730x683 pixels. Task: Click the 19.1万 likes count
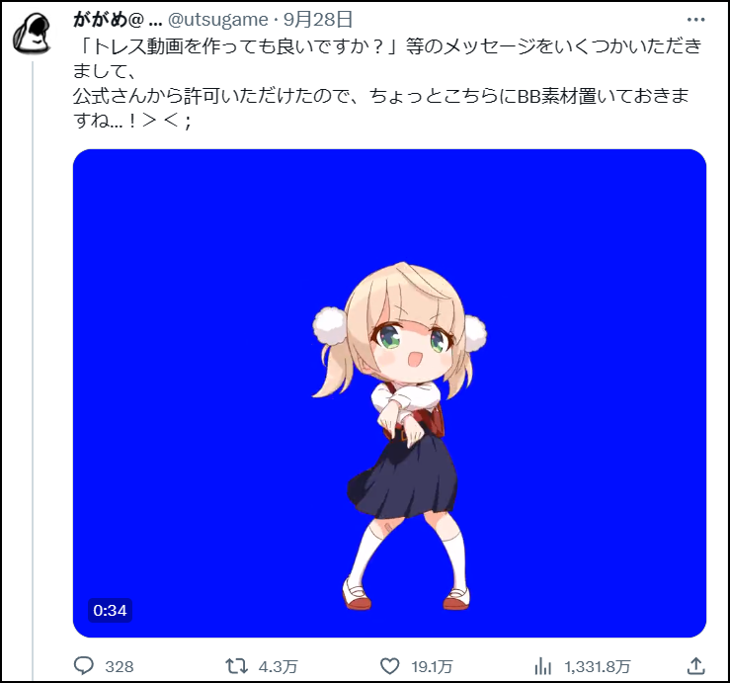(x=432, y=667)
